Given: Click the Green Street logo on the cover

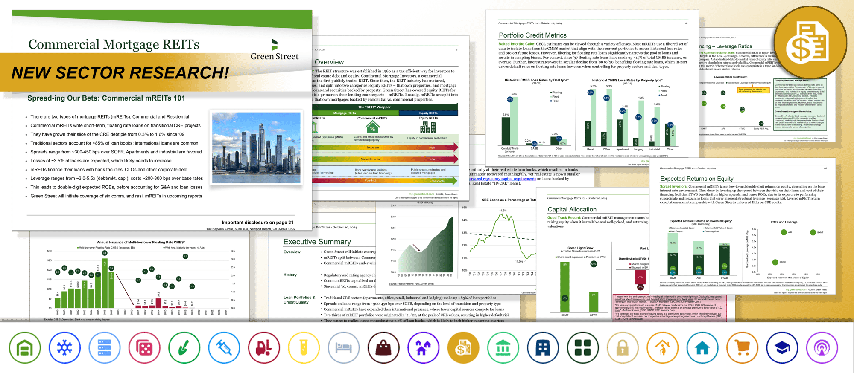Looking at the screenshot, I should pyautogui.click(x=275, y=50).
